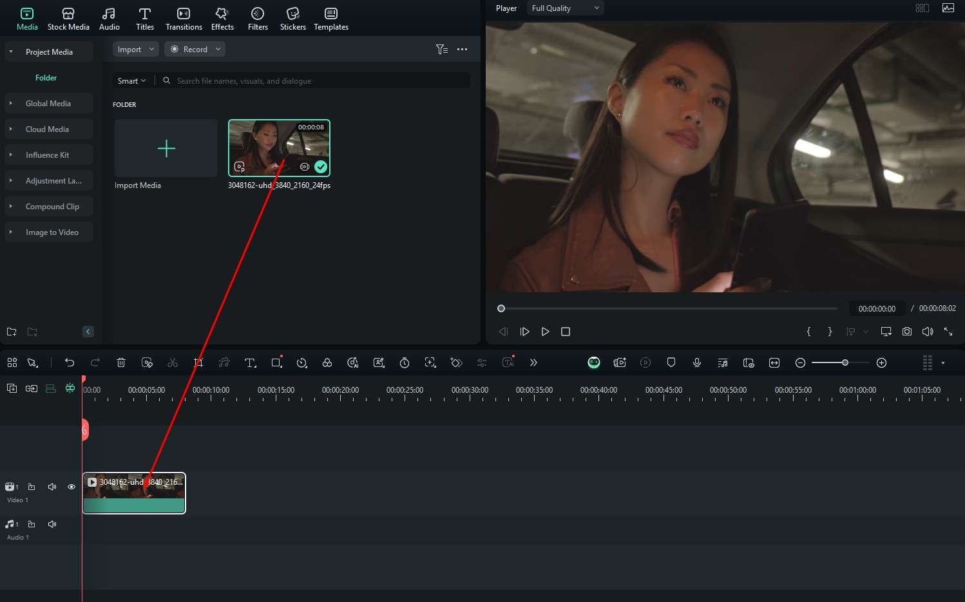Switch the player layout grid view
The height and width of the screenshot is (602, 965).
[922, 8]
